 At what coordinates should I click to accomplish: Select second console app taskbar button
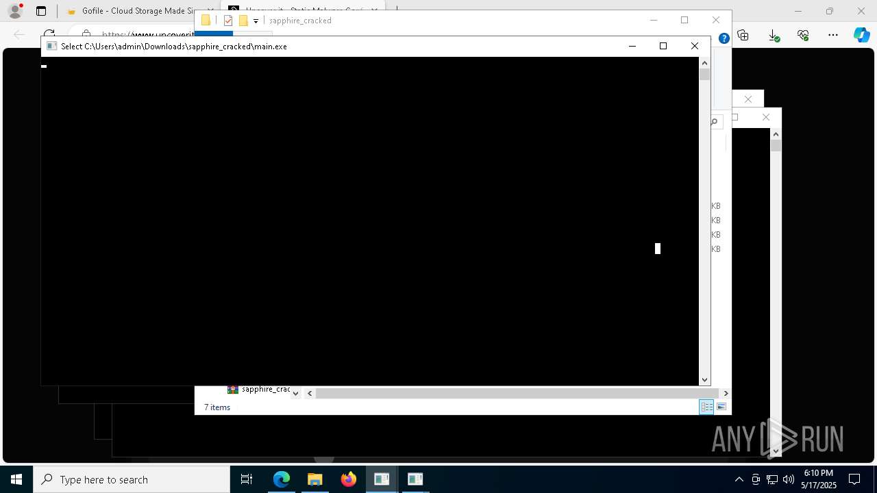(x=415, y=479)
